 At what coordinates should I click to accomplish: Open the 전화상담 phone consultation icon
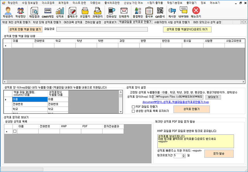click(111, 12)
